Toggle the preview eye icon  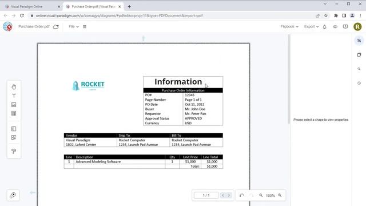(x=335, y=27)
